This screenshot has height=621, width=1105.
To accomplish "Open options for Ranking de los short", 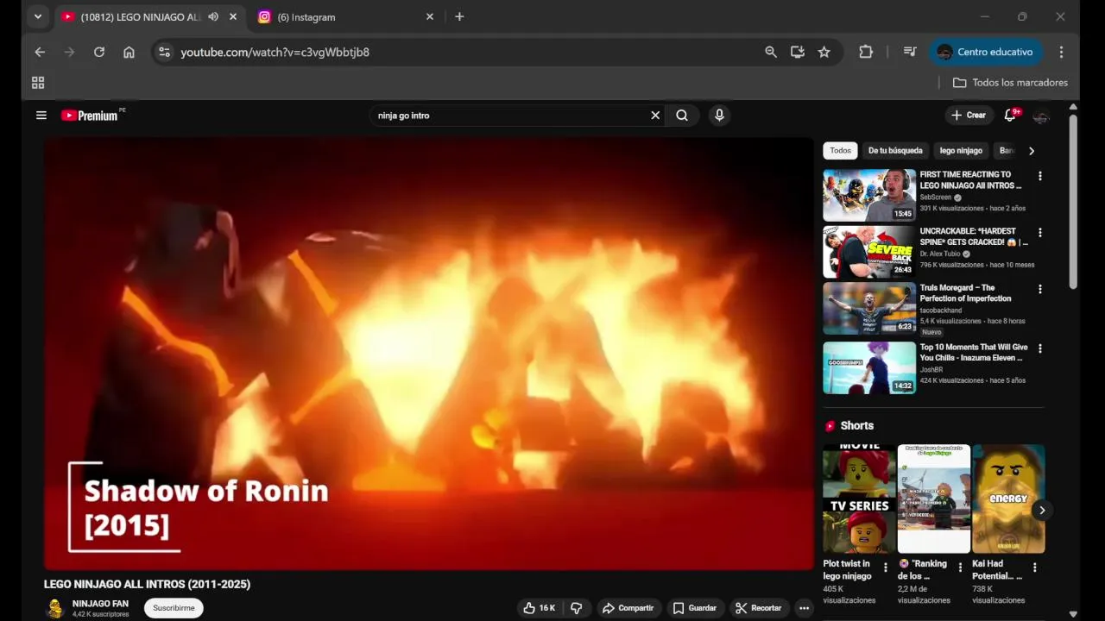I will 960,568.
